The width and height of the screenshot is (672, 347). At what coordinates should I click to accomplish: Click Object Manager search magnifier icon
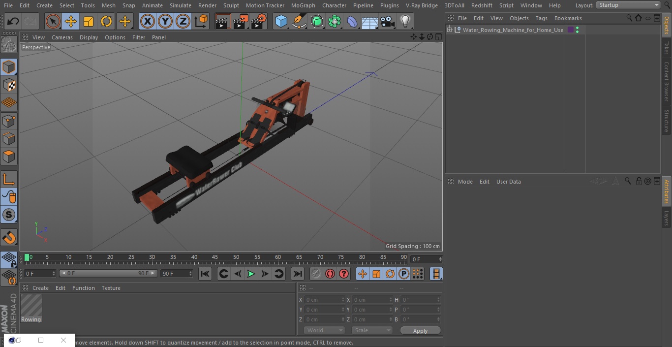tap(629, 18)
